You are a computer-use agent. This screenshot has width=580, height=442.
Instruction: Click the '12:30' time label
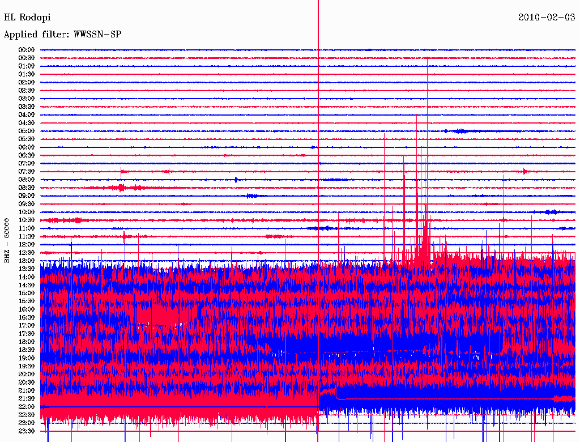[x=27, y=253]
